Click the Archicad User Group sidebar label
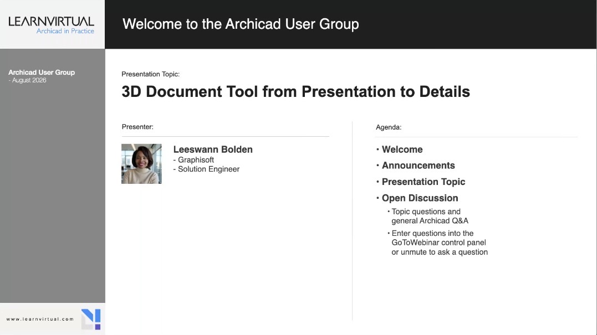597x335 pixels. [x=42, y=72]
